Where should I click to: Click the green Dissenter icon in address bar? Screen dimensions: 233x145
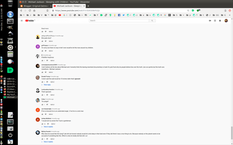click(x=193, y=11)
